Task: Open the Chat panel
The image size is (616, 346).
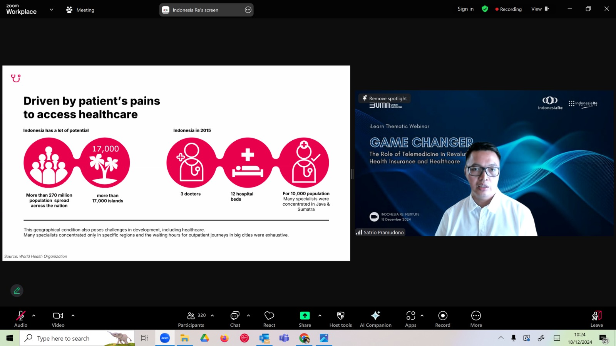Action: pyautogui.click(x=235, y=319)
